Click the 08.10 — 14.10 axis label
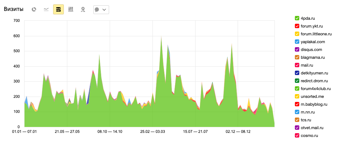Image resolution: width=337 pixels, height=141 pixels. pyautogui.click(x=110, y=132)
